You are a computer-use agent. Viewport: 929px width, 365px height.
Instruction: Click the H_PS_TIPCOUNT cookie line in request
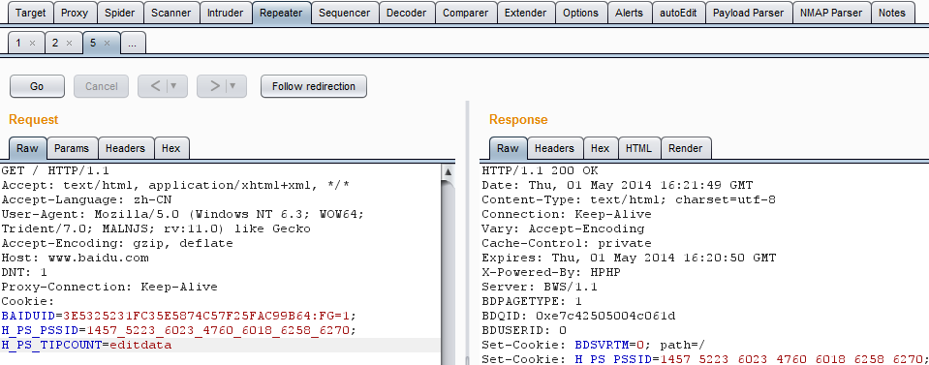point(220,345)
